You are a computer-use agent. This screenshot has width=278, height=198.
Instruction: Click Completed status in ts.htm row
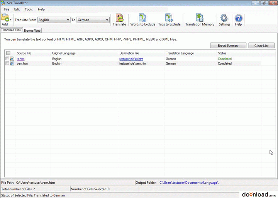(225, 59)
